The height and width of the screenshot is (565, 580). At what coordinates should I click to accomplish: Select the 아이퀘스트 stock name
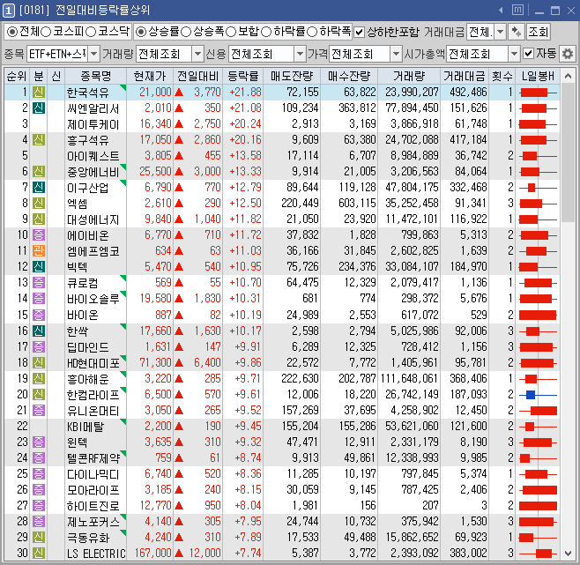(x=93, y=156)
